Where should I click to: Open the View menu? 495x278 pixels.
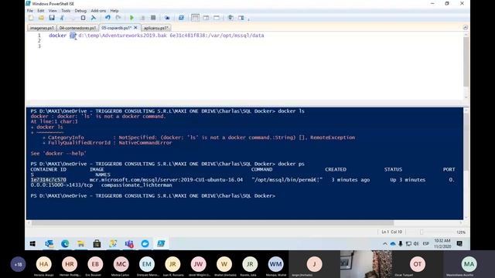(53, 11)
